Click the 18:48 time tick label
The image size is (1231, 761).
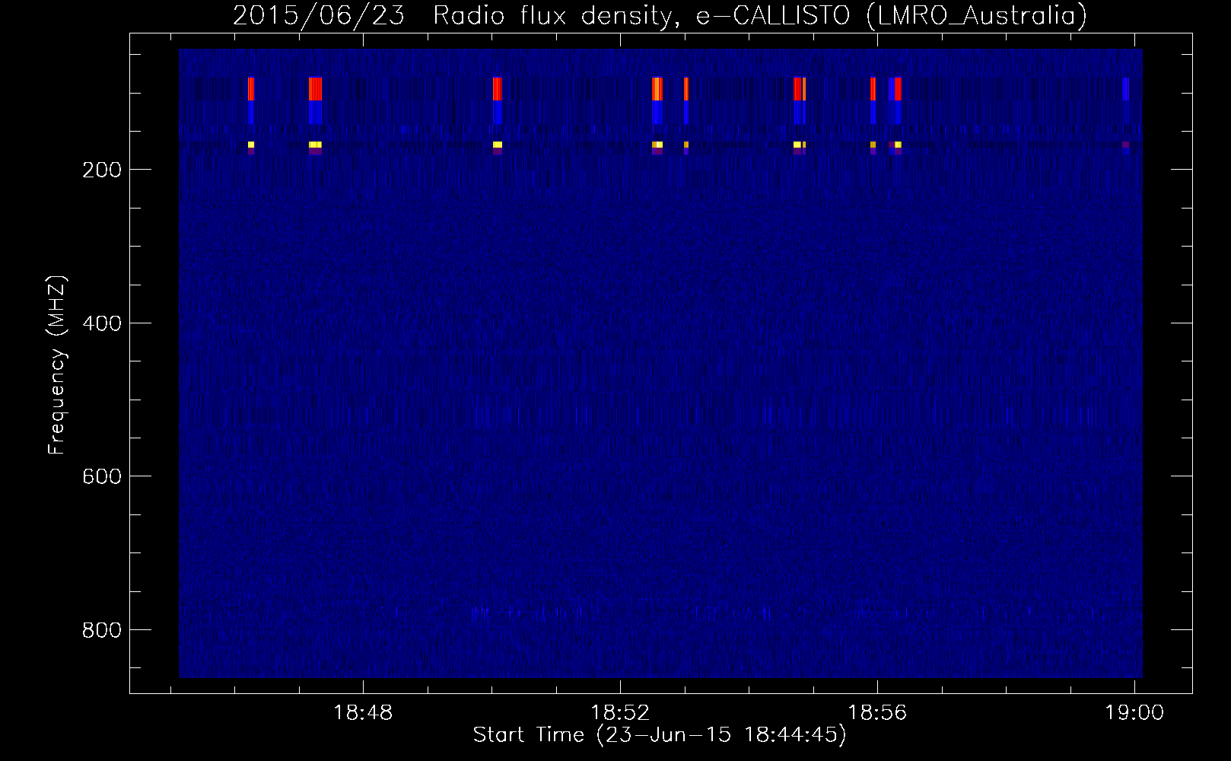point(363,713)
